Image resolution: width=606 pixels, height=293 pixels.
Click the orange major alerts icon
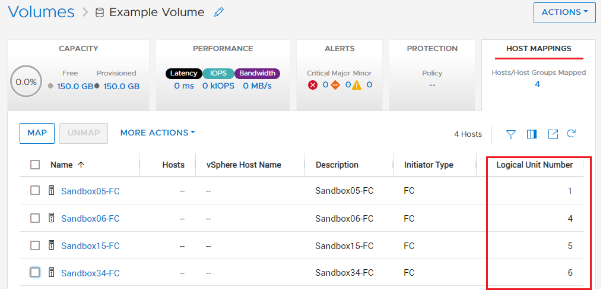pos(335,85)
